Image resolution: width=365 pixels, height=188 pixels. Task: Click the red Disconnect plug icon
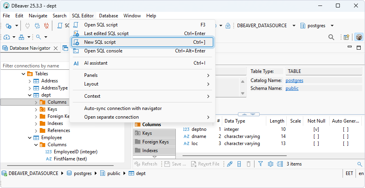pos(46,26)
